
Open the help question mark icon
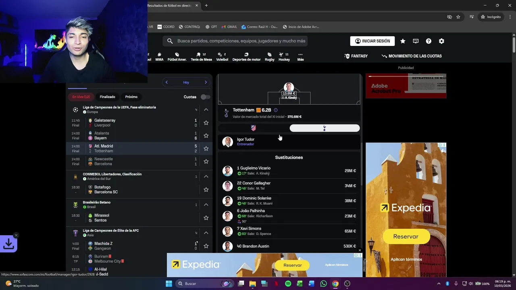pos(429,41)
